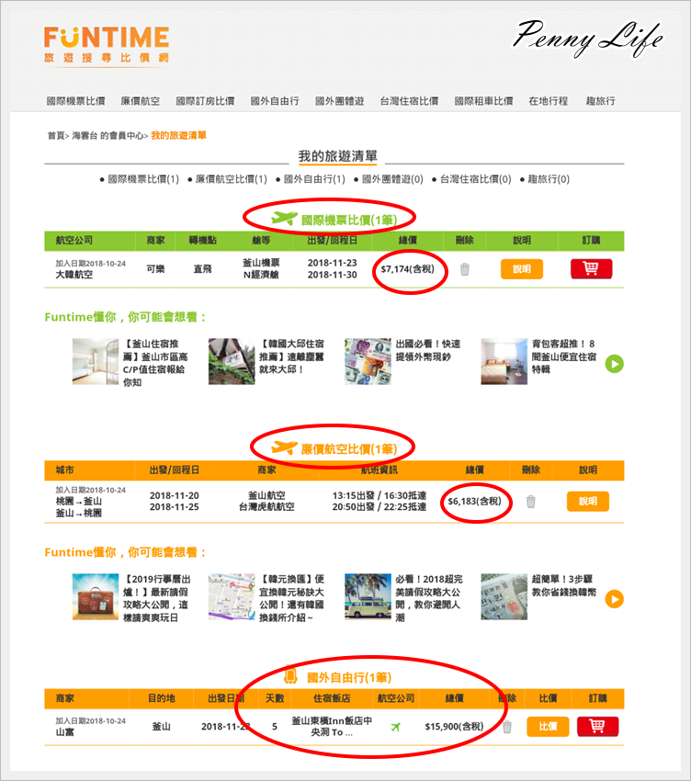Click 台灣虎航航空 merchant text
The height and width of the screenshot is (781, 691).
click(266, 507)
